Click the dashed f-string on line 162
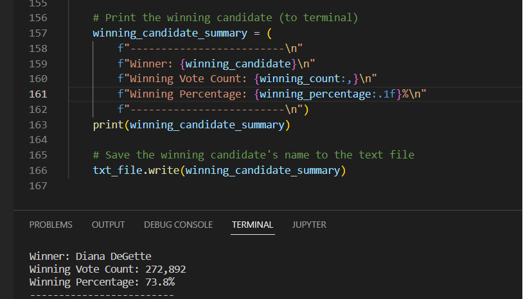 click(x=213, y=109)
